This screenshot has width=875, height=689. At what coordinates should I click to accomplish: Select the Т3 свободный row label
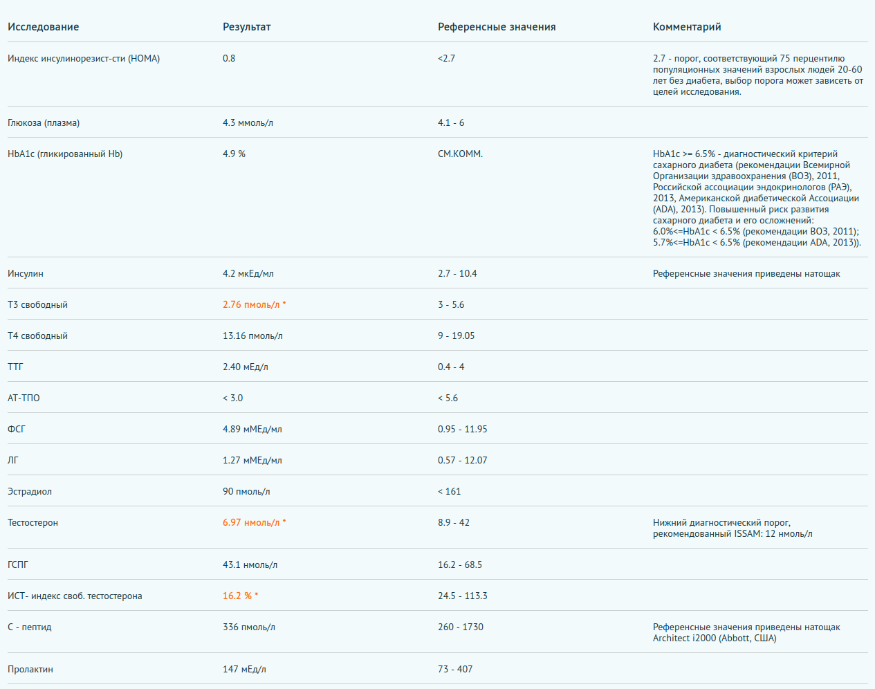point(37,305)
